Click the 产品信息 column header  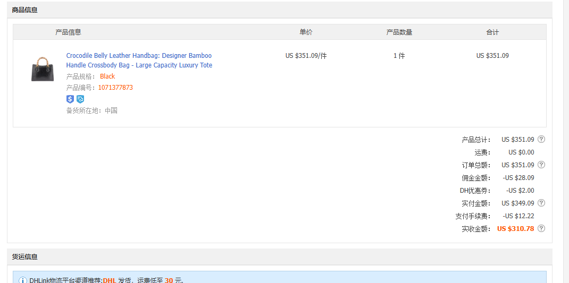point(68,32)
